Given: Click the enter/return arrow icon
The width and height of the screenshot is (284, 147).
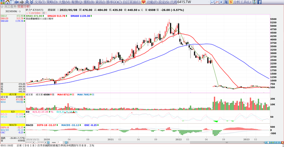Looking at the screenshot, I should pos(213,2).
